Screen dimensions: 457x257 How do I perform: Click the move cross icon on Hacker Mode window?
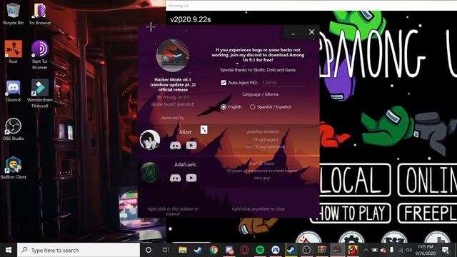[x=151, y=27]
